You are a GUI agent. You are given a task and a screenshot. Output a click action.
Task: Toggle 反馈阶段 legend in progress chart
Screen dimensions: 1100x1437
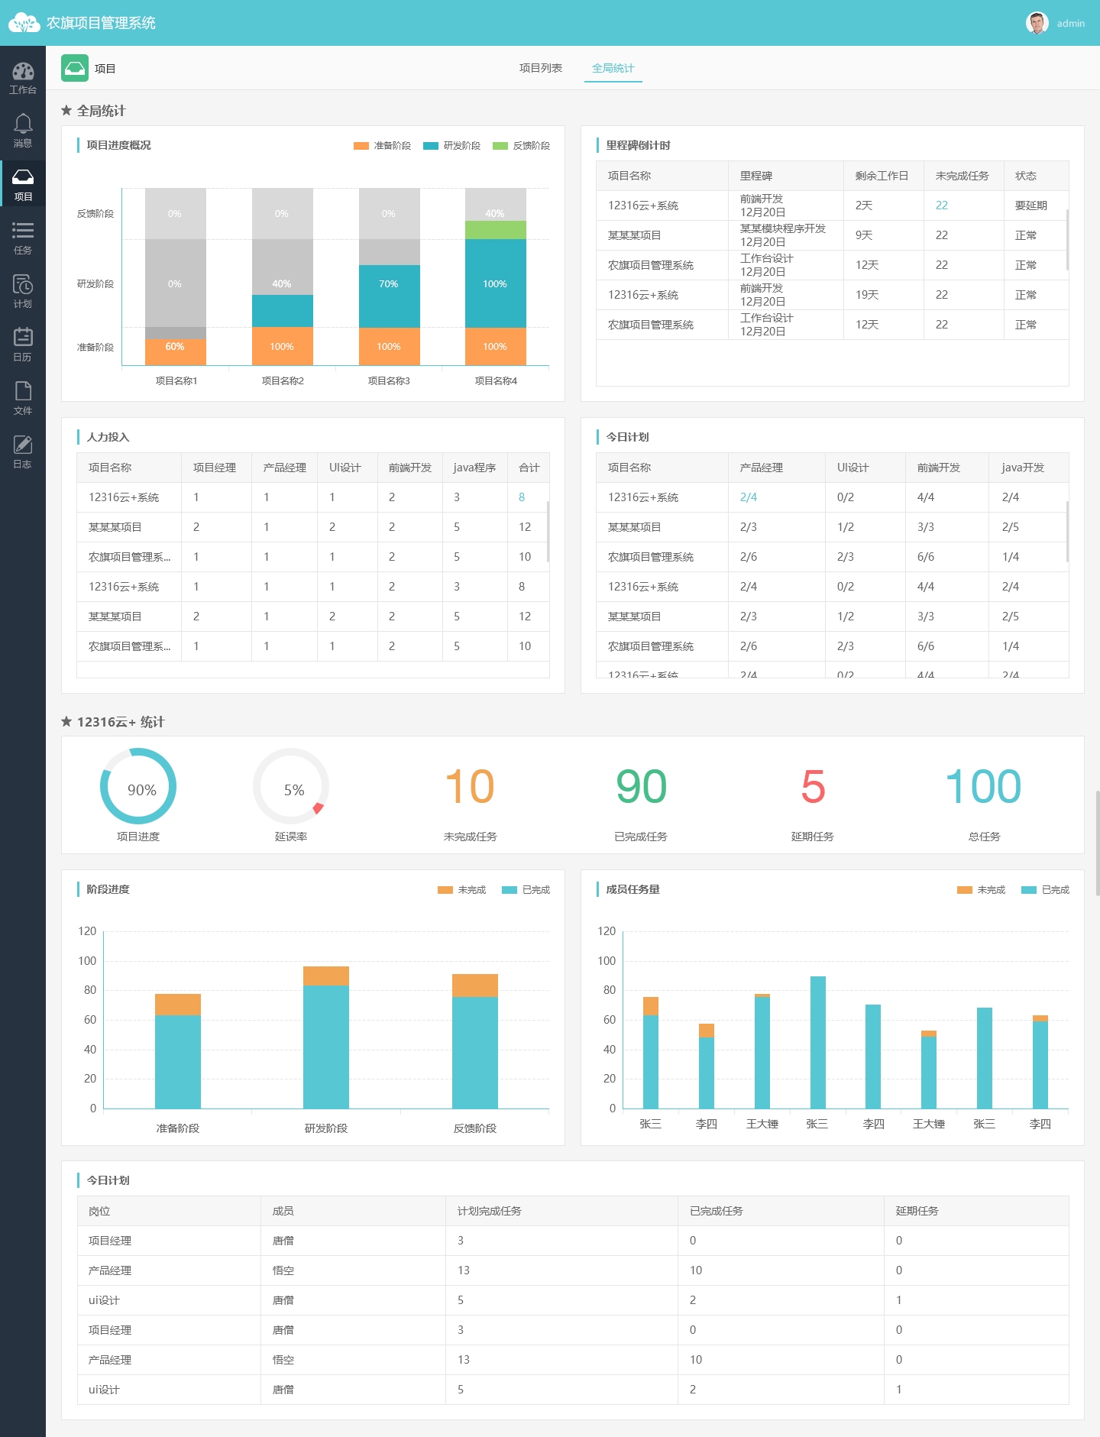pyautogui.click(x=521, y=146)
